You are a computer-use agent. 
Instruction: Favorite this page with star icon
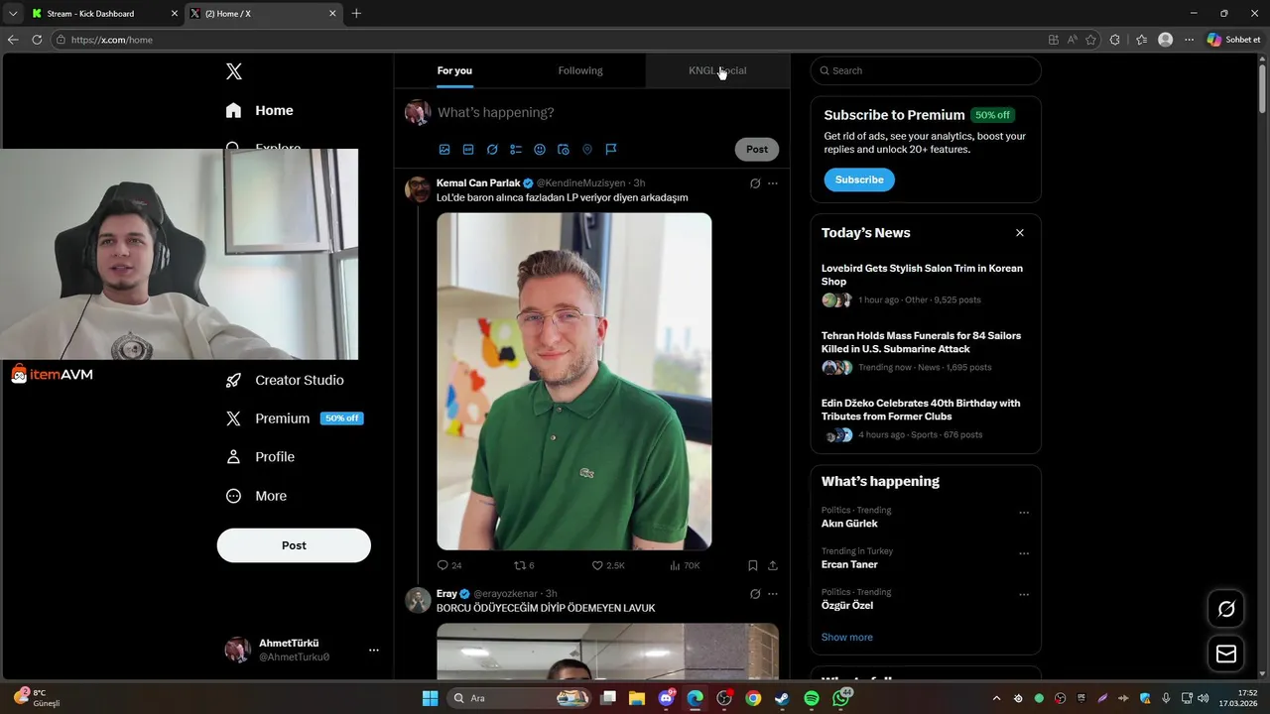coord(1091,40)
